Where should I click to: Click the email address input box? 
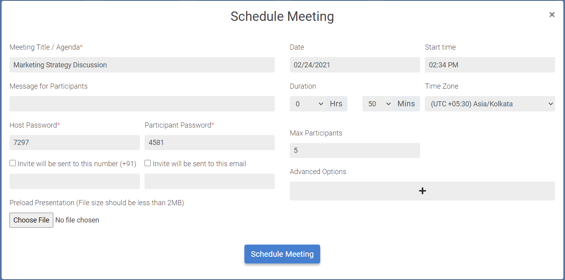point(209,181)
